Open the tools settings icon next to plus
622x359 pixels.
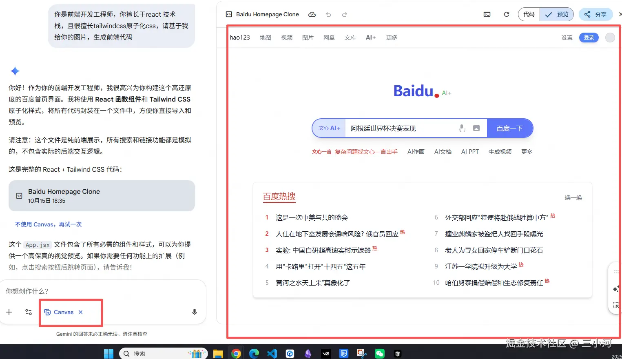(x=29, y=312)
